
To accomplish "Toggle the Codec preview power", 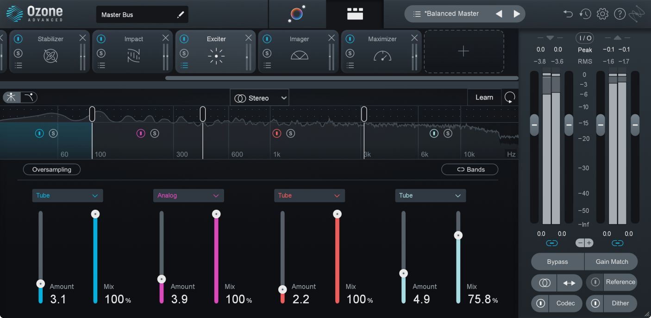I will [540, 303].
